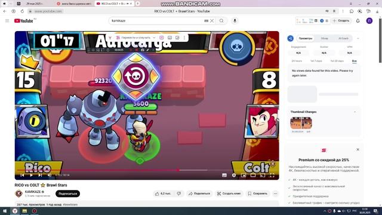Click the picture-in-picture icon in the overlay bar
This screenshot has height=215, width=382.
pos(177,38)
